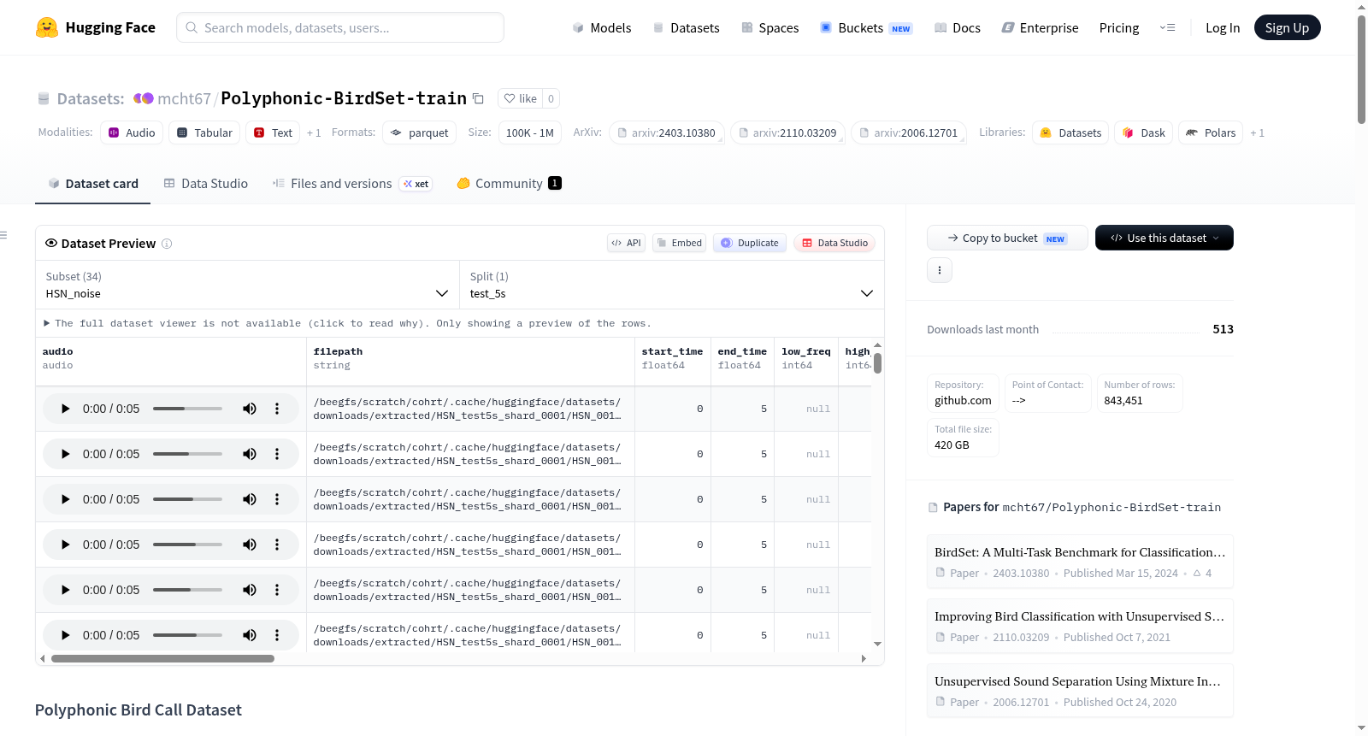Play audio in the second preview row

coord(65,454)
